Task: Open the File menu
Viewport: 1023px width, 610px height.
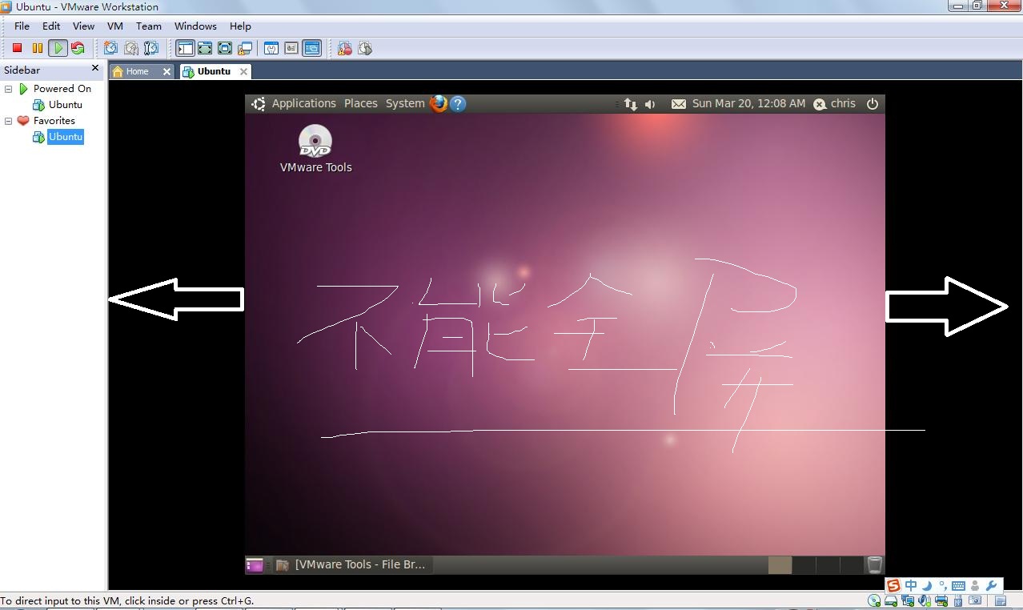Action: pyautogui.click(x=22, y=26)
